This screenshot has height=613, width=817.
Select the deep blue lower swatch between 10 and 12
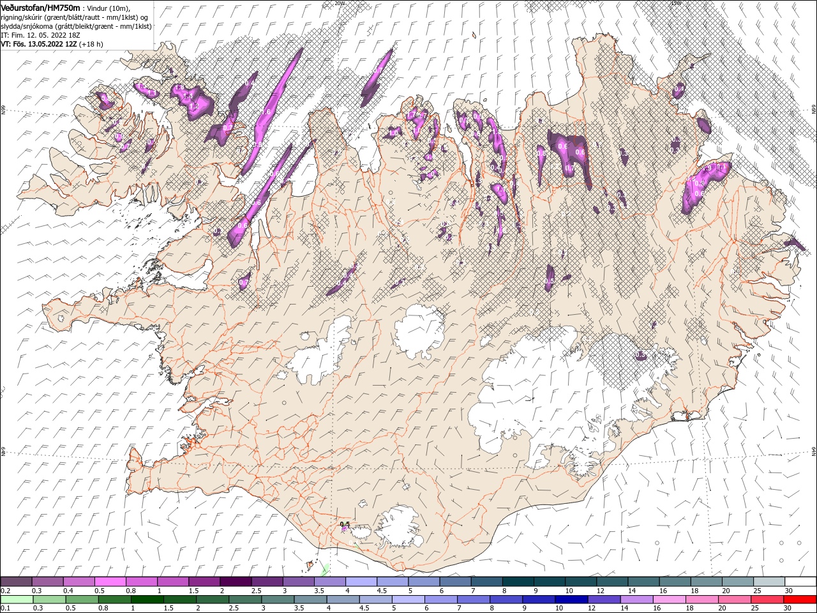pyautogui.click(x=571, y=600)
